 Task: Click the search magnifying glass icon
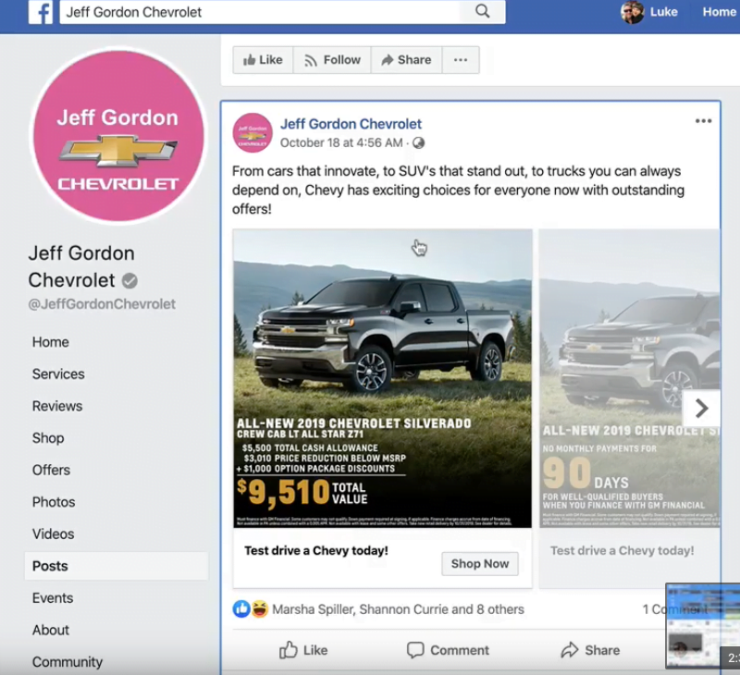482,12
